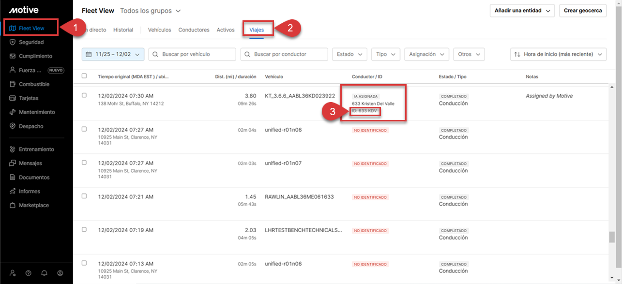
Task: Open the admin user settings icon
Action: (13, 273)
